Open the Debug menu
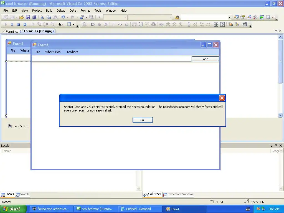The image size is (284, 213). (x=61, y=11)
